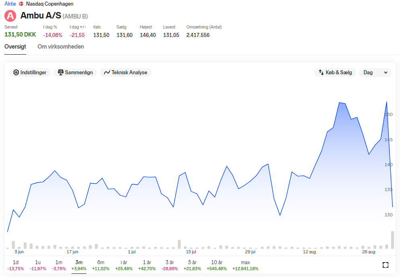Click the AMBU B ticker text
The image size is (400, 277).
[75, 16]
